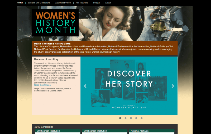Select the first carousel dot indicator
Viewport: 211px width, 134px height.
pyautogui.click(x=120, y=118)
